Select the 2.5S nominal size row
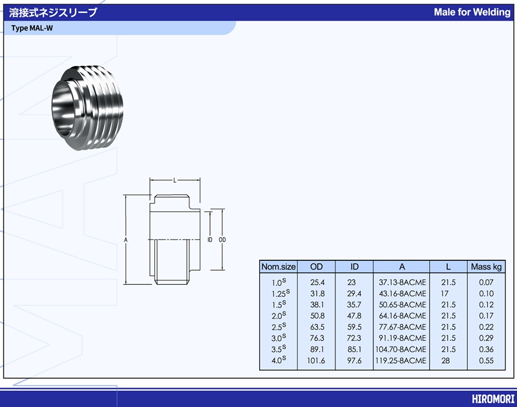517x407 pixels. click(x=279, y=327)
